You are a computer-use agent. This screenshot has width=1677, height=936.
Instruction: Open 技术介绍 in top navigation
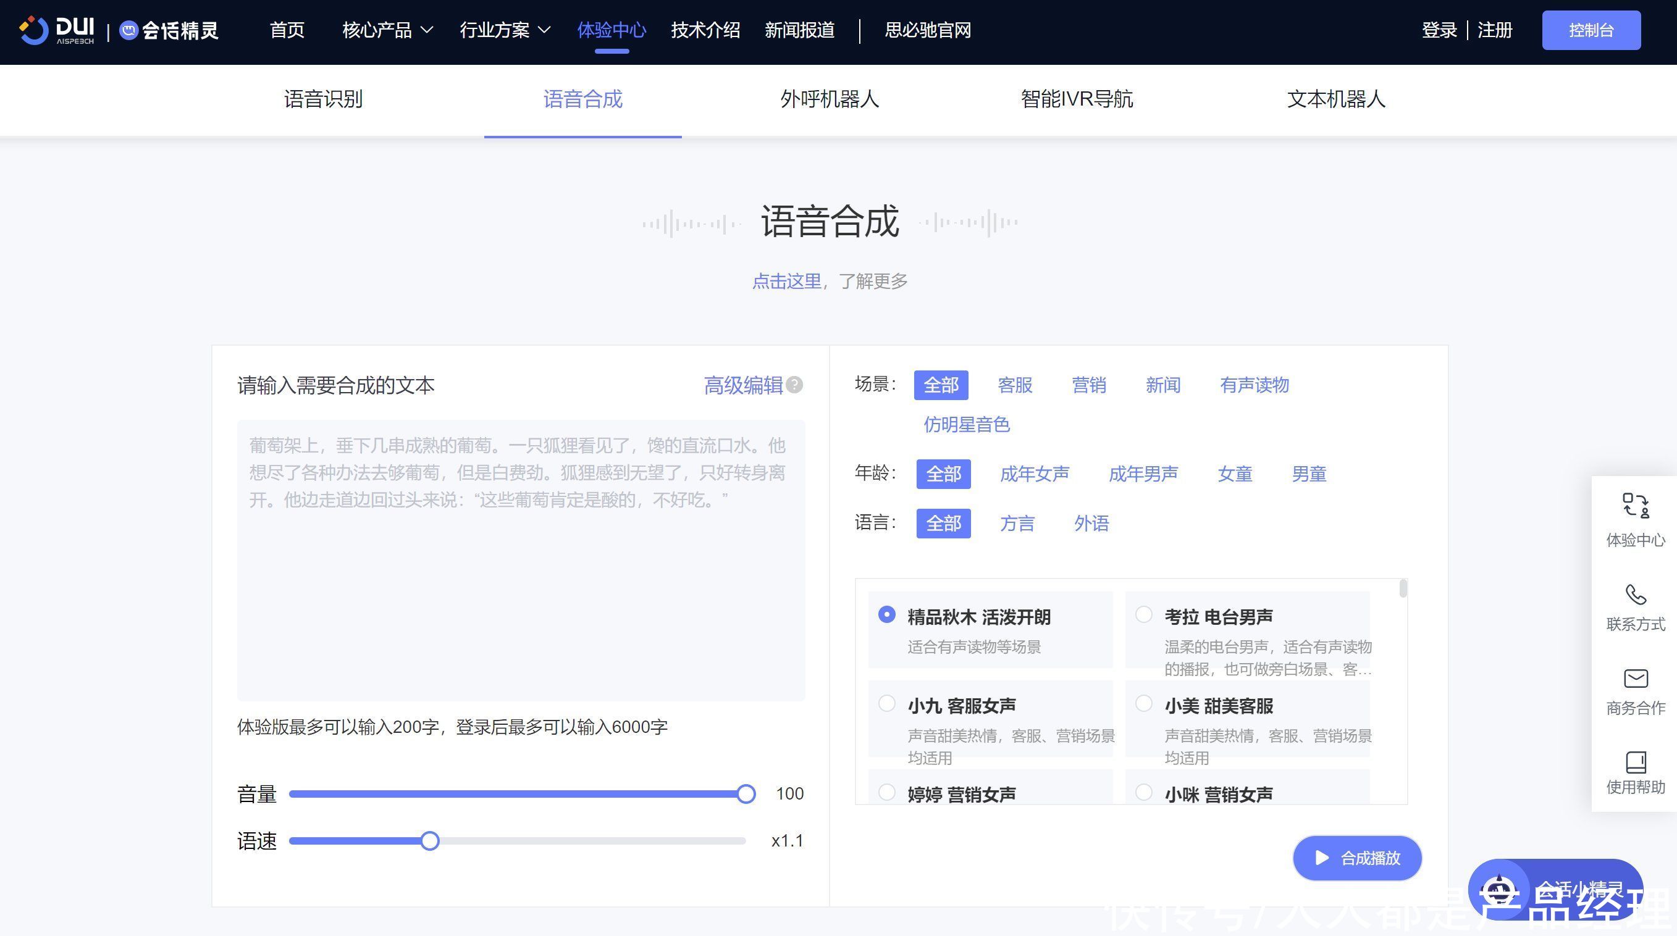pos(705,30)
